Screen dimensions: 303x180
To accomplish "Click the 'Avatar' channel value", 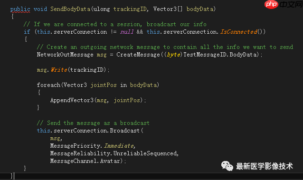I will point(110,161).
